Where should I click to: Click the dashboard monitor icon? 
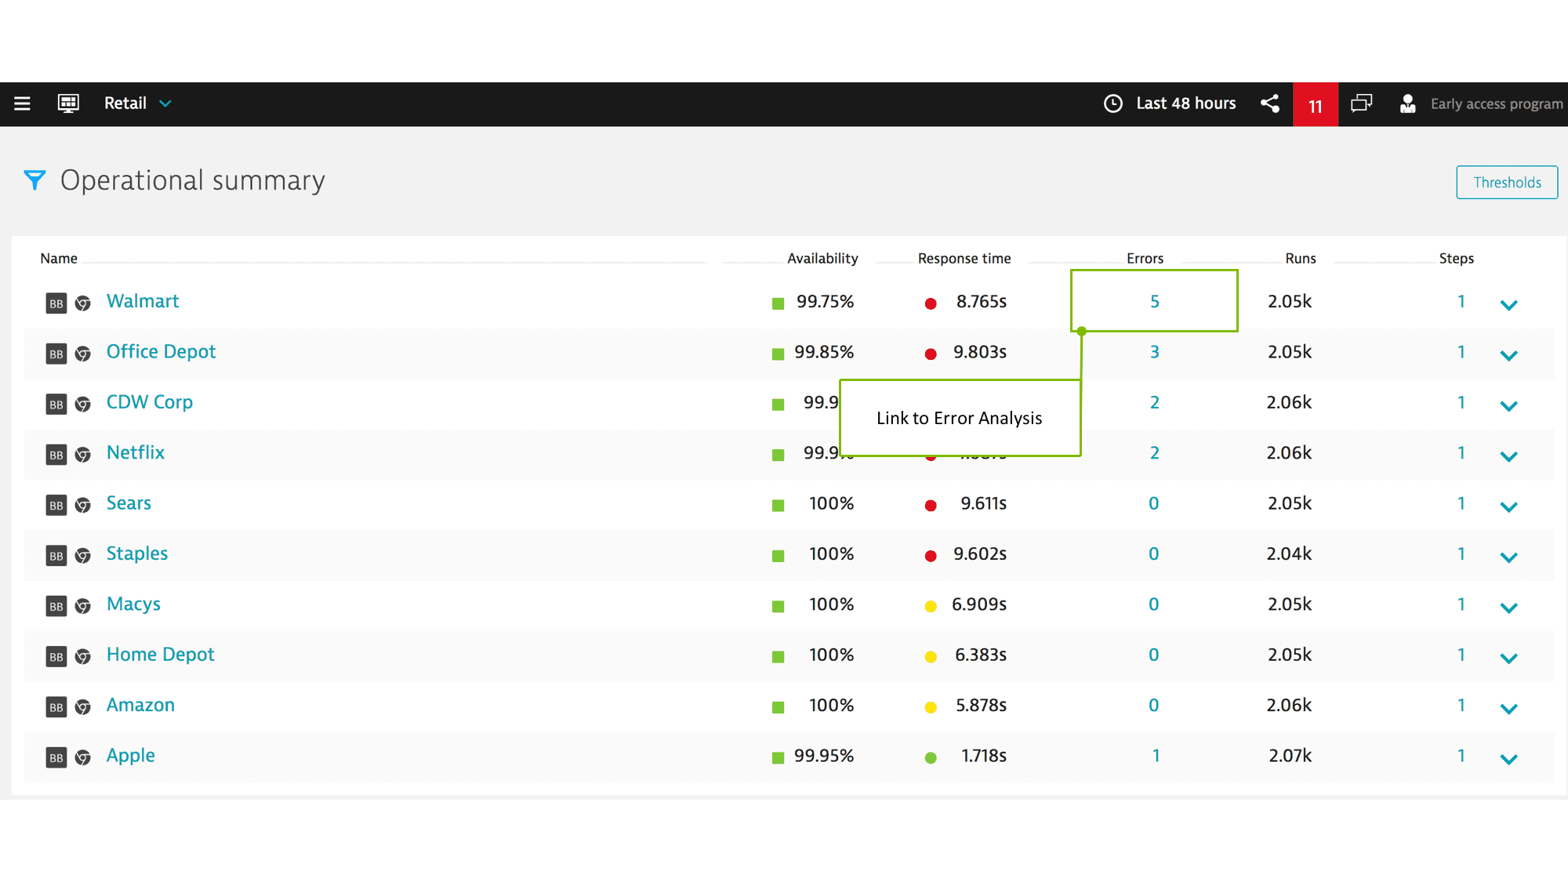coord(68,103)
